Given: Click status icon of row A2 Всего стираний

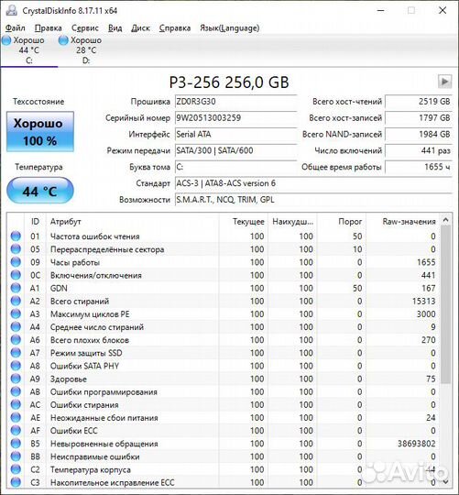Looking at the screenshot, I should coord(16,301).
